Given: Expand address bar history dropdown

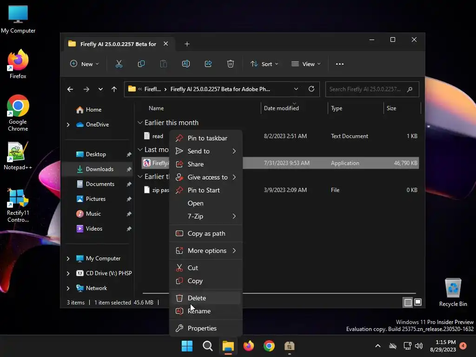Looking at the screenshot, I should (296, 89).
